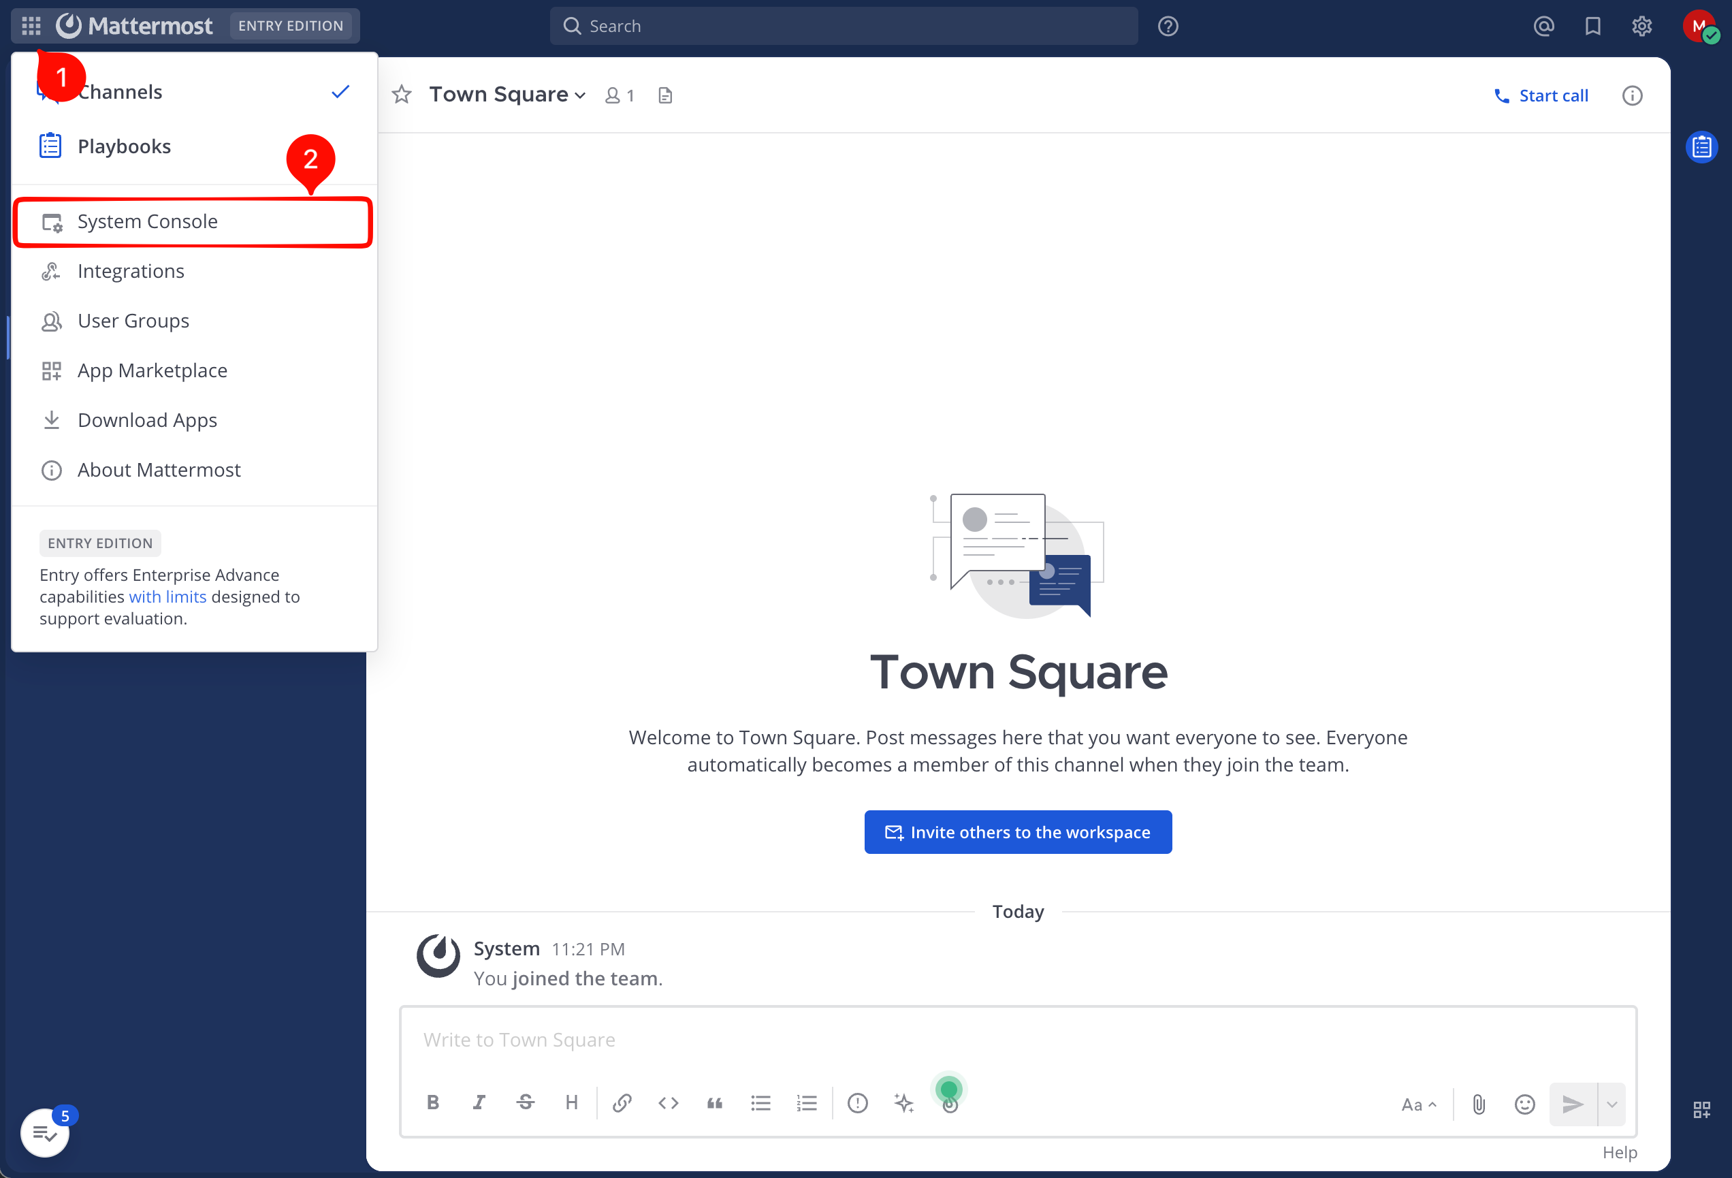Image resolution: width=1732 pixels, height=1178 pixels.
Task: Open the channel files document icon
Action: tap(664, 95)
